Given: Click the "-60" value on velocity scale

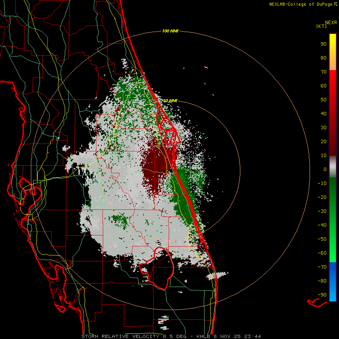Looking at the screenshot, I should click(x=322, y=253).
